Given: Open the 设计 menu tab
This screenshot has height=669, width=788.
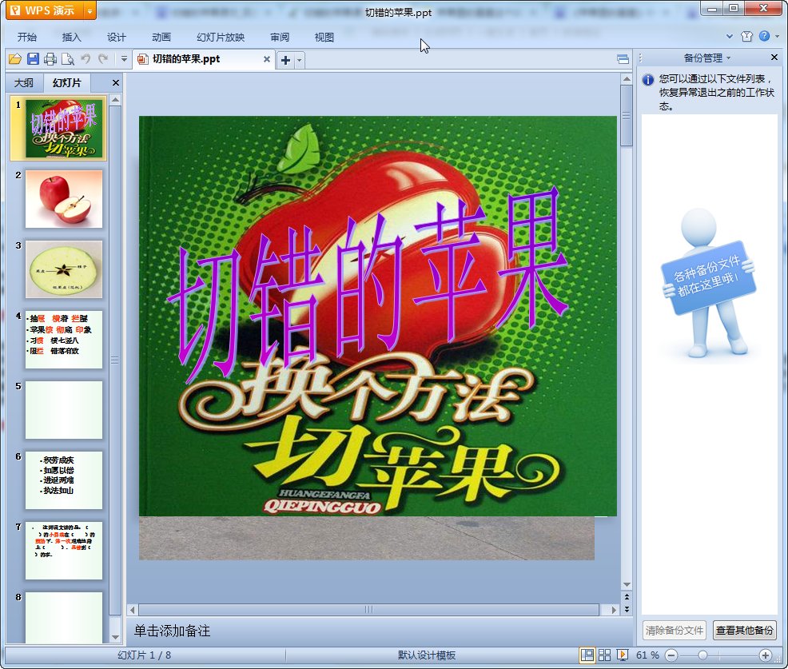Looking at the screenshot, I should [116, 38].
